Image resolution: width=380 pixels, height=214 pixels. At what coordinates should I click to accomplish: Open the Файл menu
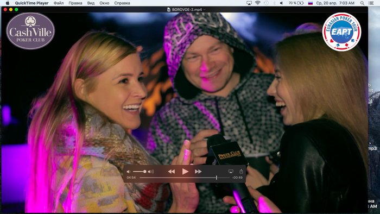(59, 3)
